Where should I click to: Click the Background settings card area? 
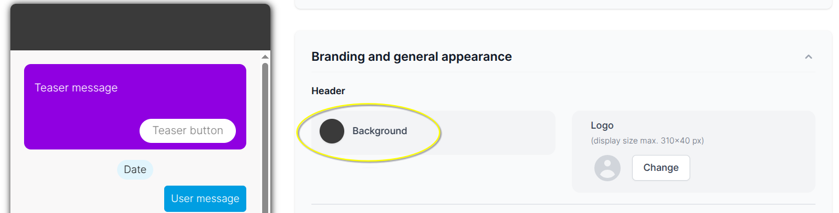click(x=433, y=133)
